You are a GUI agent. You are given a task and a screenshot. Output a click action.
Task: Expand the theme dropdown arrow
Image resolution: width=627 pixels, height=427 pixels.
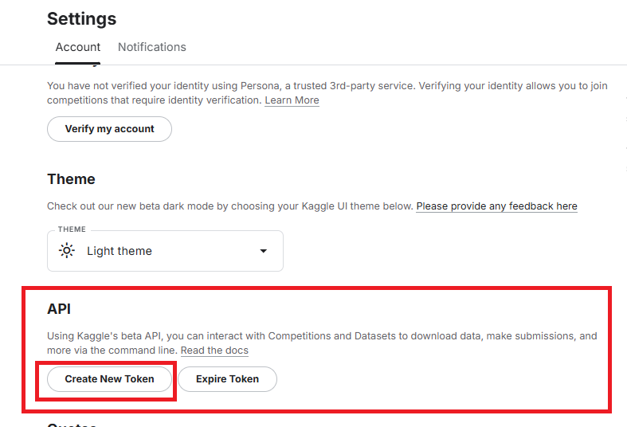pos(264,251)
